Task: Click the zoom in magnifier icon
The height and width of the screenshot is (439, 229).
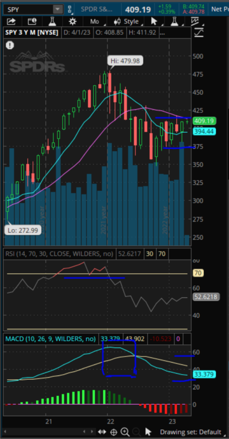Action: click(125, 431)
